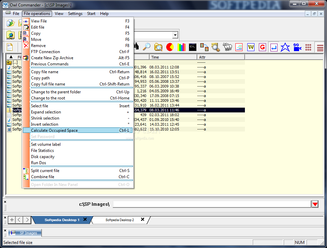Click the command line input field

pos(212,204)
